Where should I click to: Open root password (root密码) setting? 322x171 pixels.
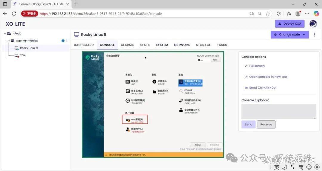[135, 119]
